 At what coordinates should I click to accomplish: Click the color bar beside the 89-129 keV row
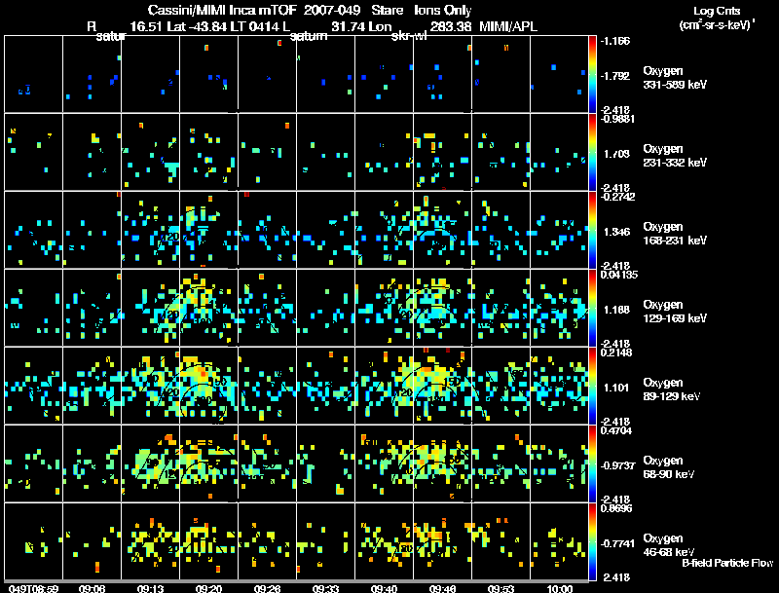click(x=592, y=386)
